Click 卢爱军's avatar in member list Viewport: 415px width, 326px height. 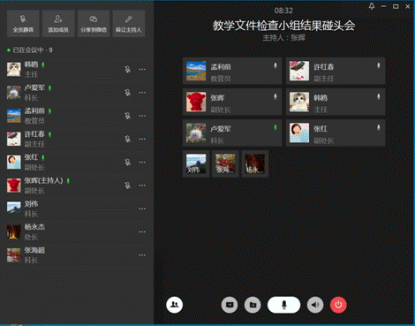point(14,93)
